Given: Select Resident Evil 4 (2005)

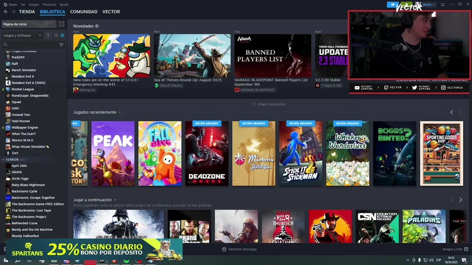Looking at the screenshot, I should click(x=28, y=83).
